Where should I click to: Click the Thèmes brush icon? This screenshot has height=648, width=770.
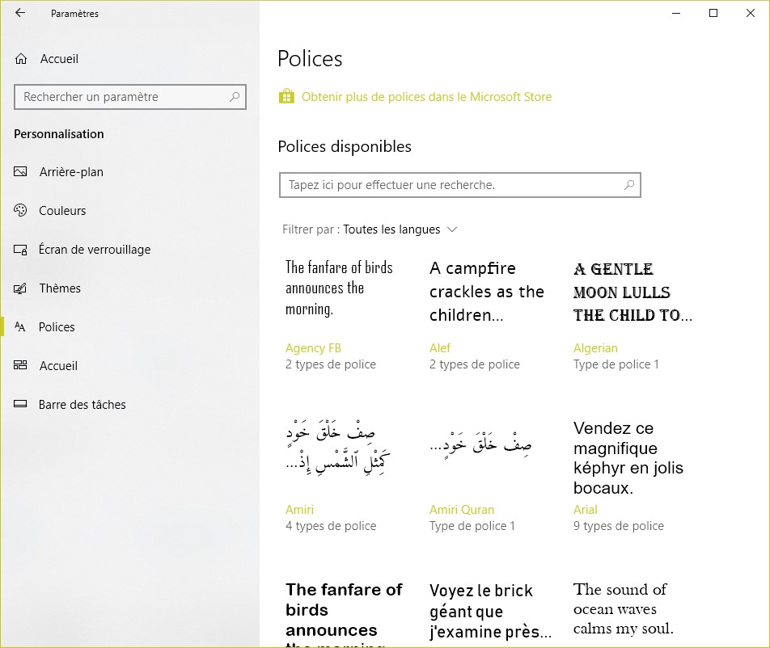[x=21, y=288]
